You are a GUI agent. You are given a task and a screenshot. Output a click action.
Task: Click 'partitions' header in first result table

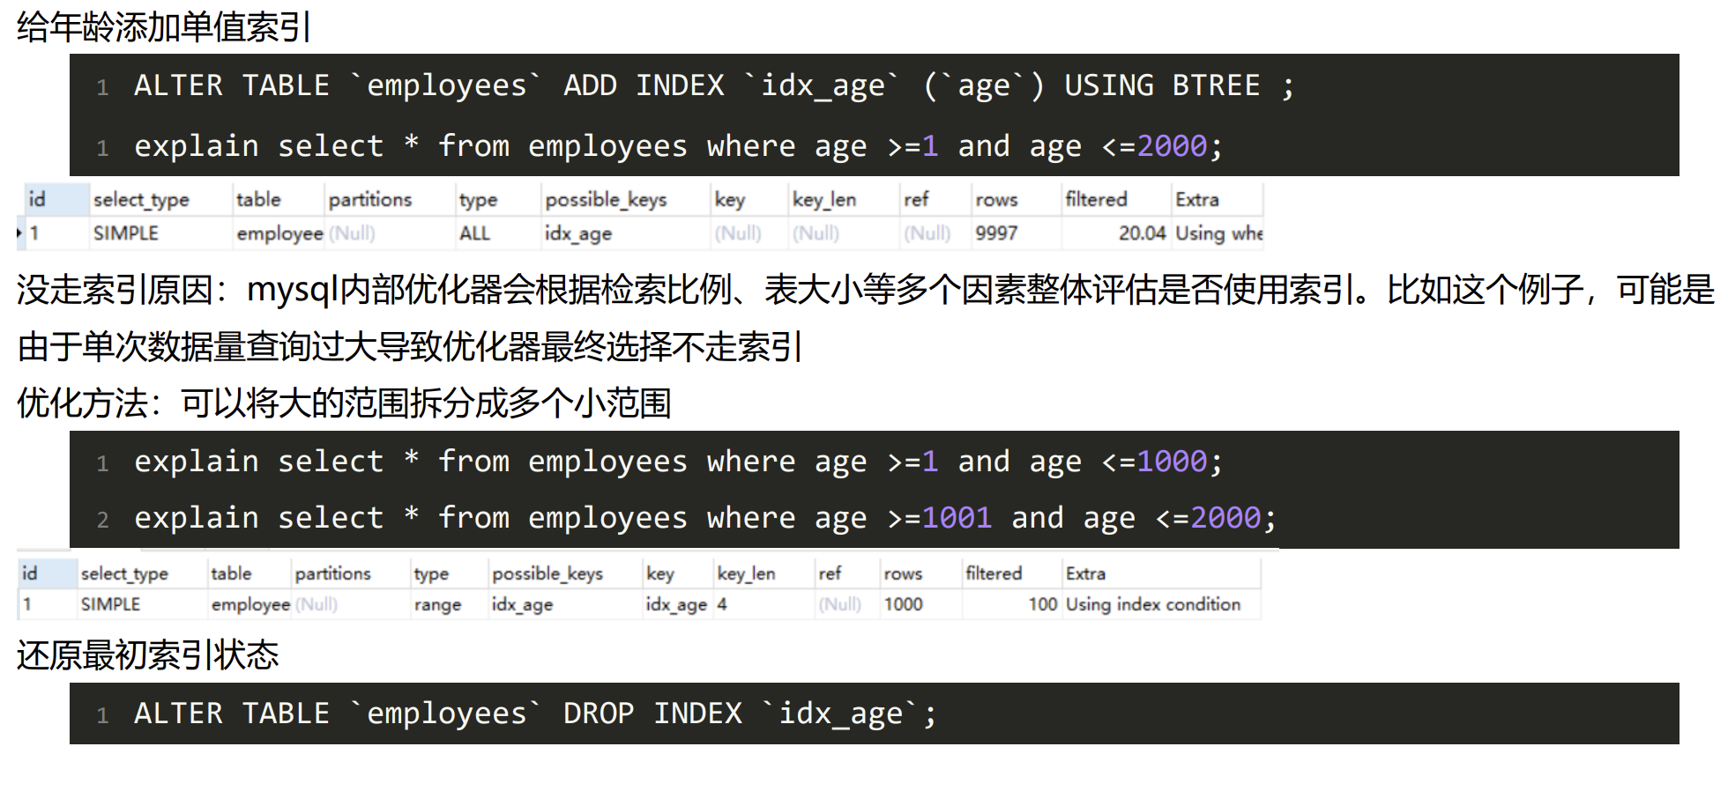[x=370, y=200]
